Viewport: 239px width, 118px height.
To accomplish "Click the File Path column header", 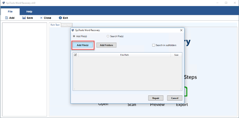I will [125, 55].
